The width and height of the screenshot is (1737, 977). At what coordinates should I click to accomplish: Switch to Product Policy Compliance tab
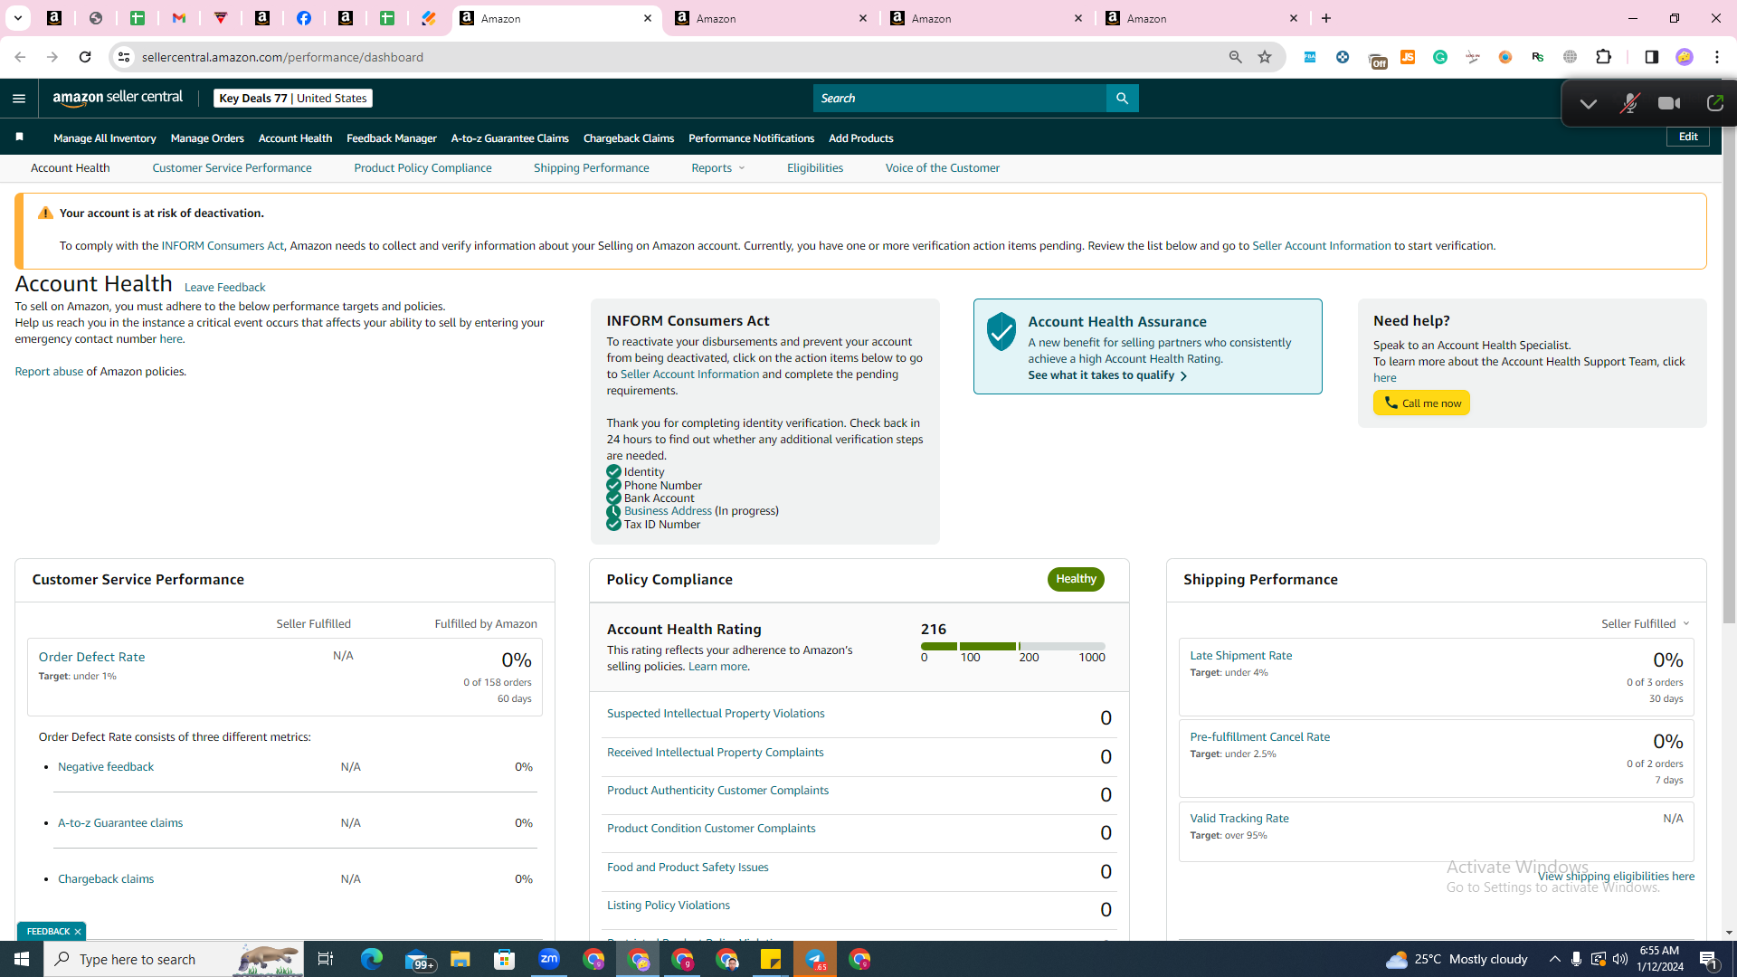[x=422, y=168]
